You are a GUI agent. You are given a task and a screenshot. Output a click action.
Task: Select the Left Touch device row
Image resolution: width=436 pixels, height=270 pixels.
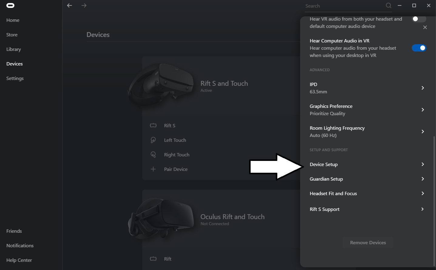tap(221, 140)
